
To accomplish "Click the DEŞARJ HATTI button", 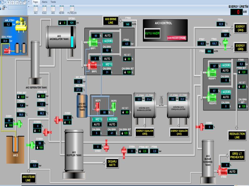I will (112, 163).
